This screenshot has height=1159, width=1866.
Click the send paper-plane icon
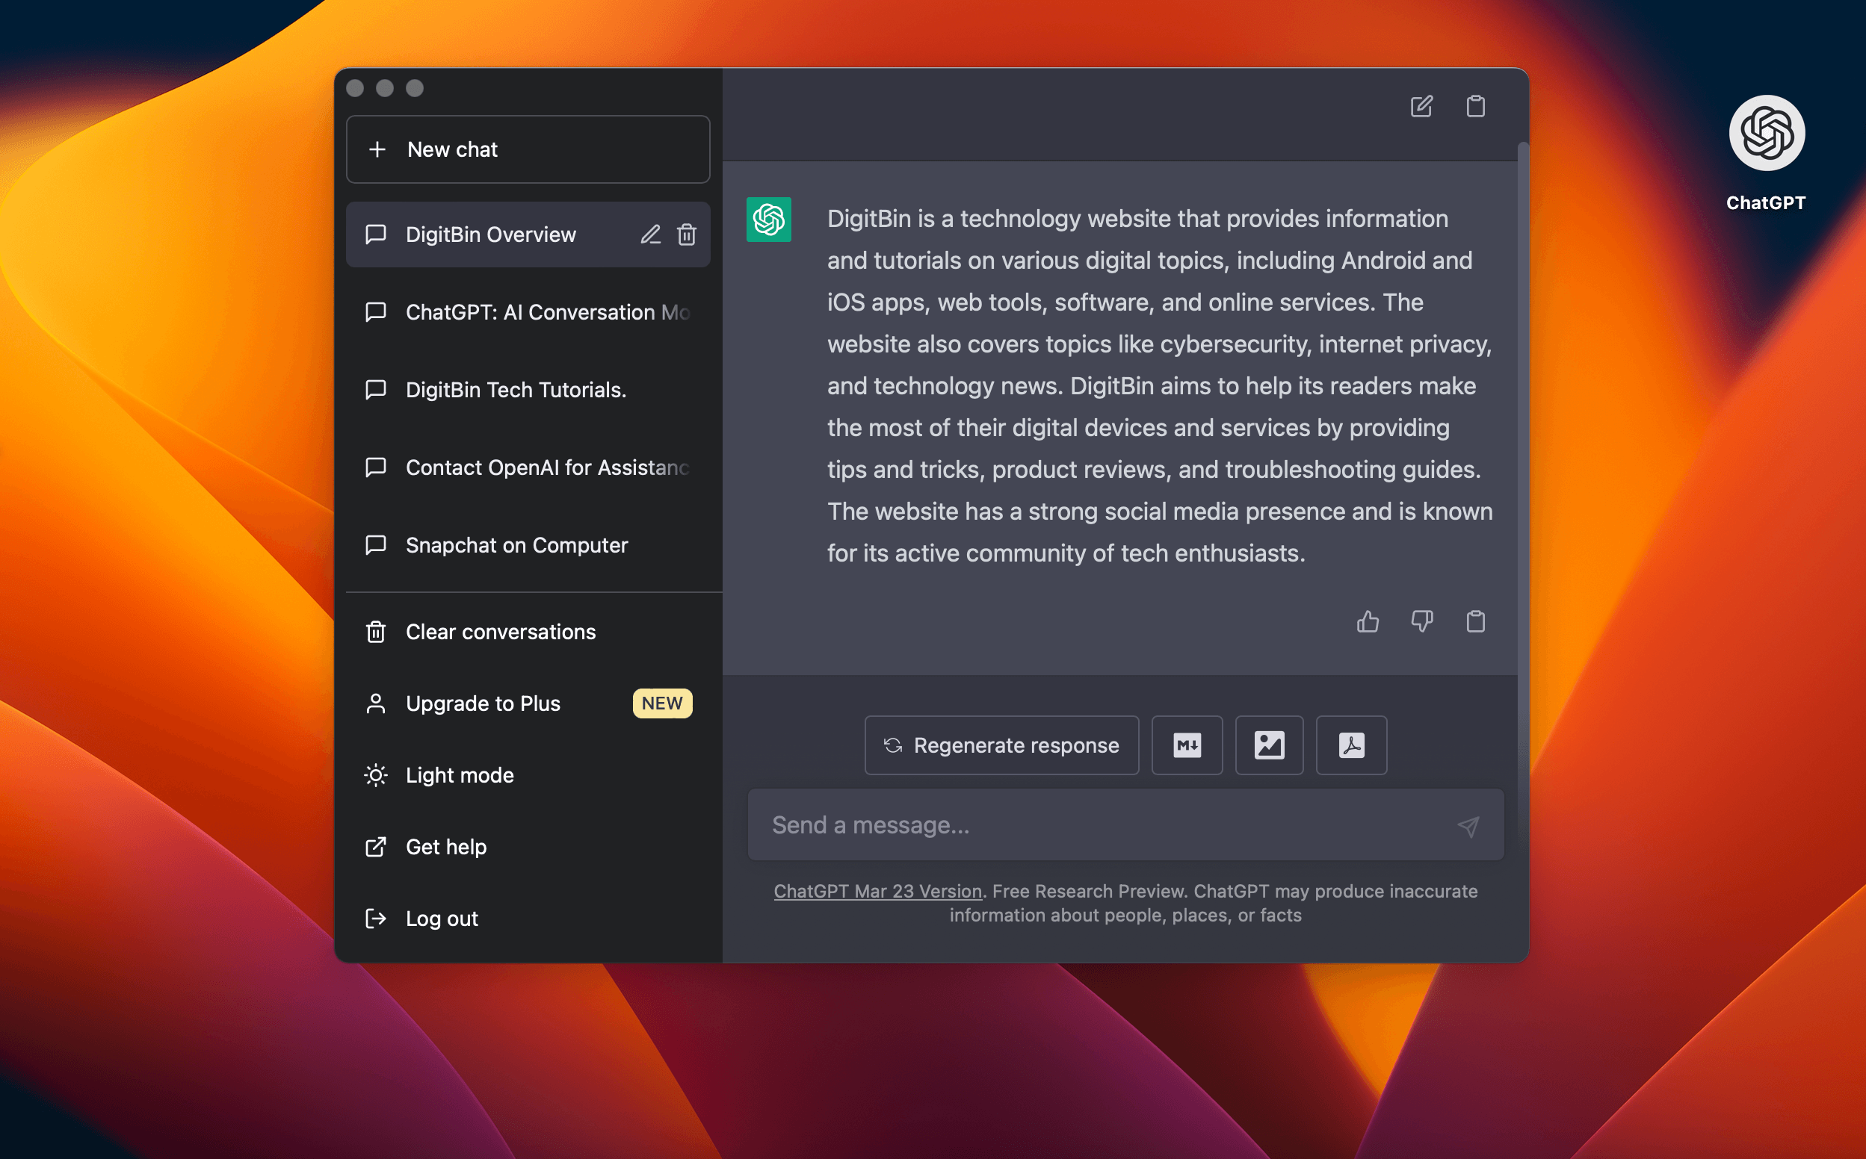coord(1468,827)
